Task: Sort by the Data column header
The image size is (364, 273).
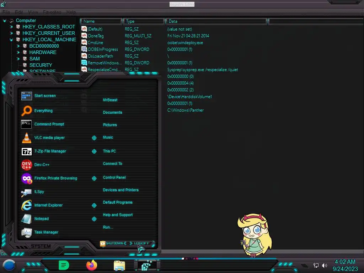Action: [x=216, y=21]
